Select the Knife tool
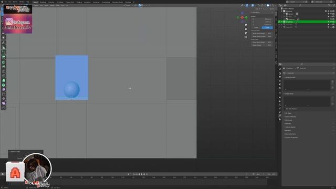This screenshot has width=336, height=189. [x=4, y=76]
